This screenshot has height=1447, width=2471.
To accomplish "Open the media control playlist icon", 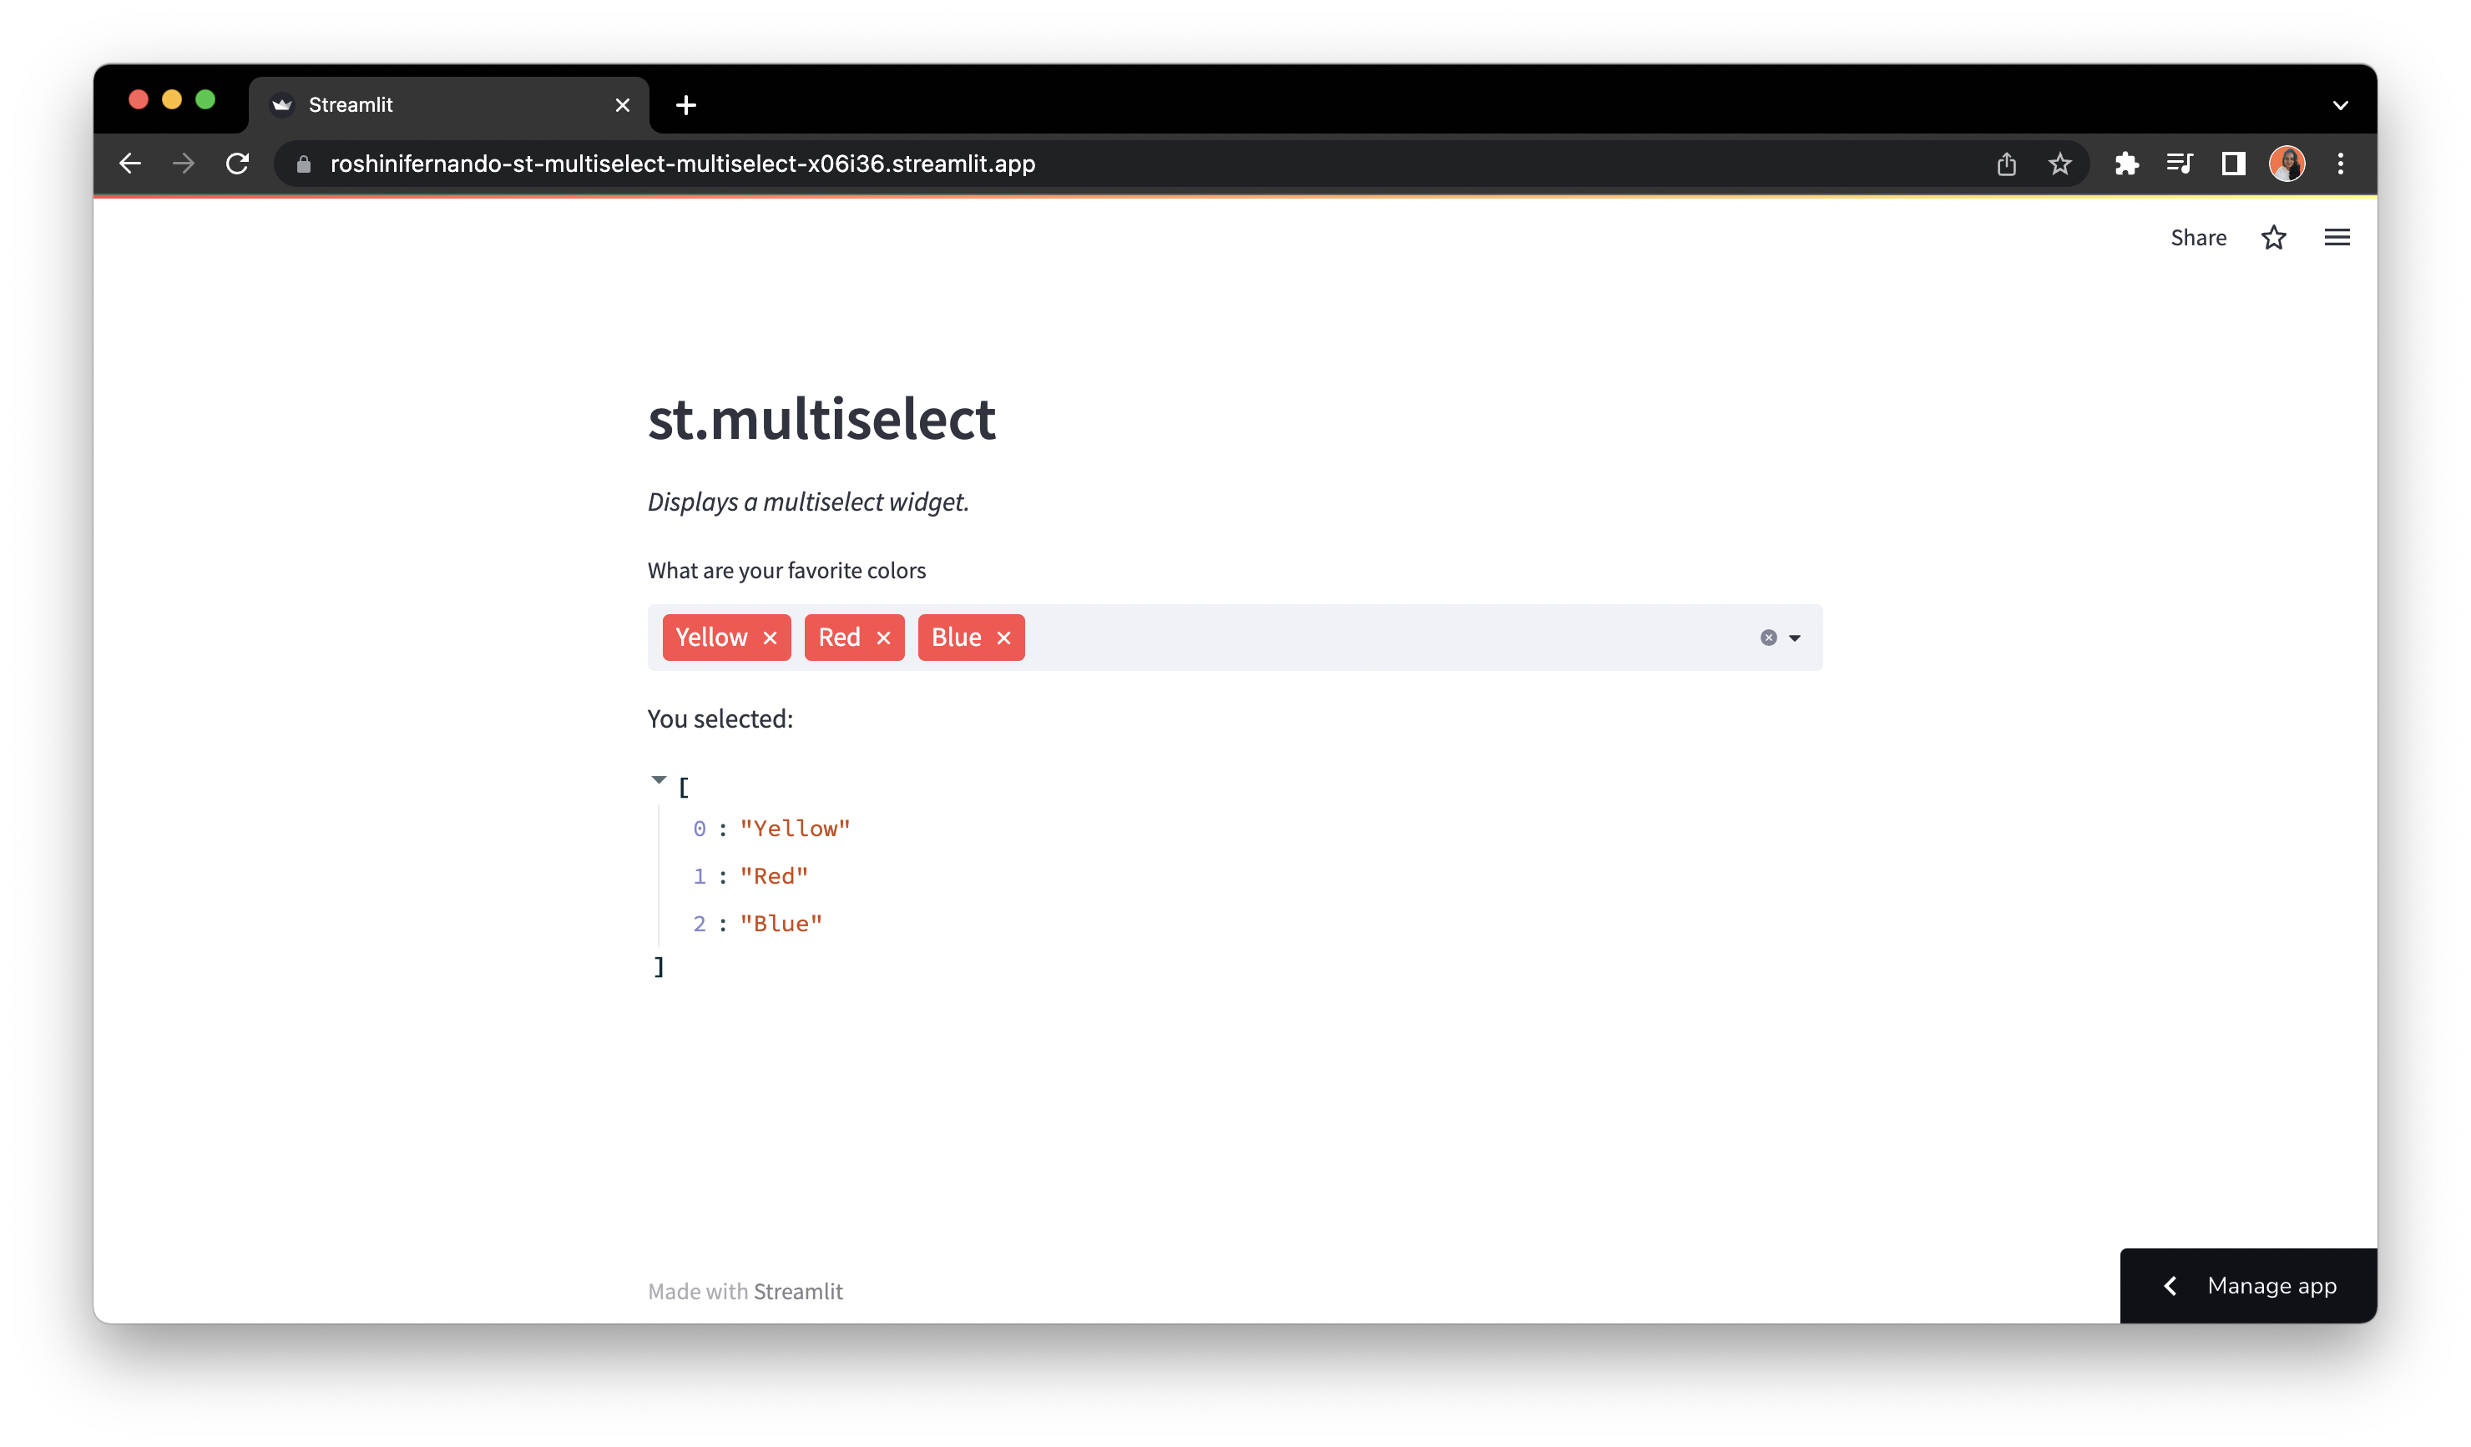I will [x=2180, y=164].
